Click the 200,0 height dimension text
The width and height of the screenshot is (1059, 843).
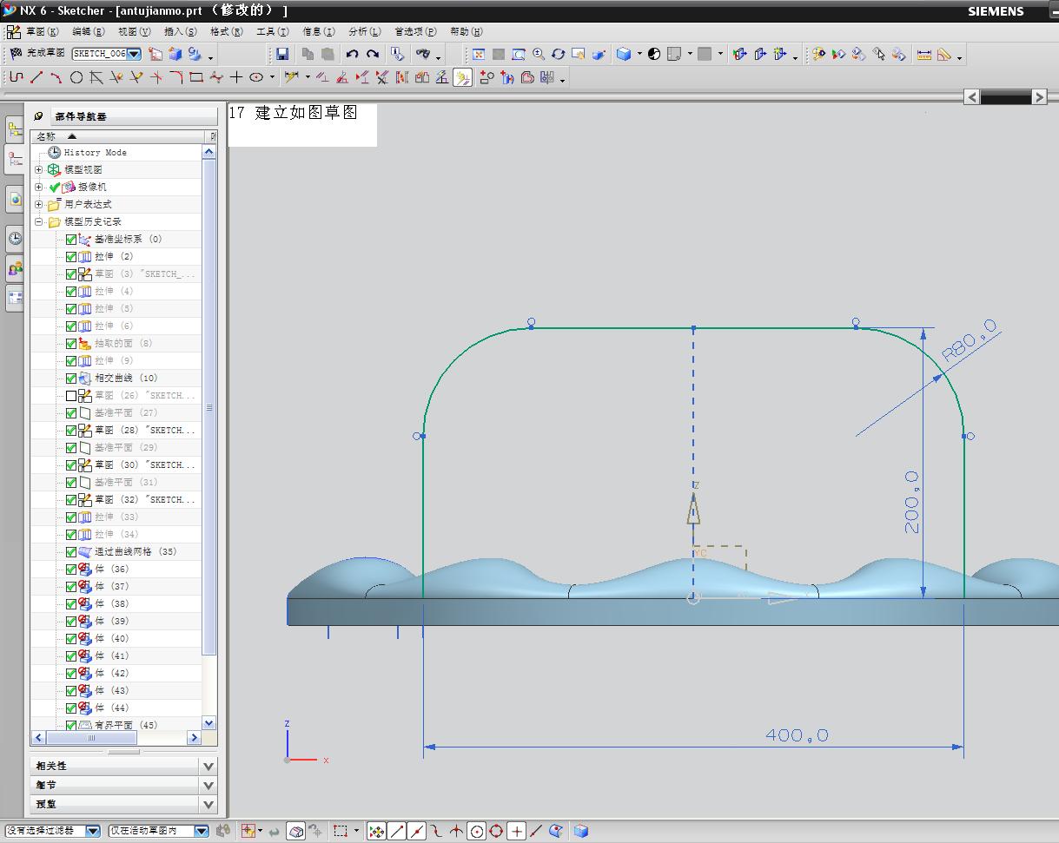(911, 502)
